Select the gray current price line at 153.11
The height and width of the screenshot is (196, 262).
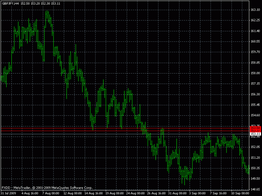point(125,134)
